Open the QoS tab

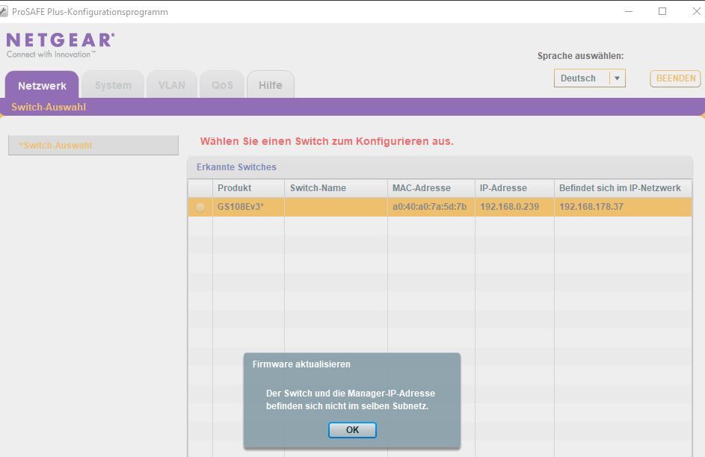[222, 85]
